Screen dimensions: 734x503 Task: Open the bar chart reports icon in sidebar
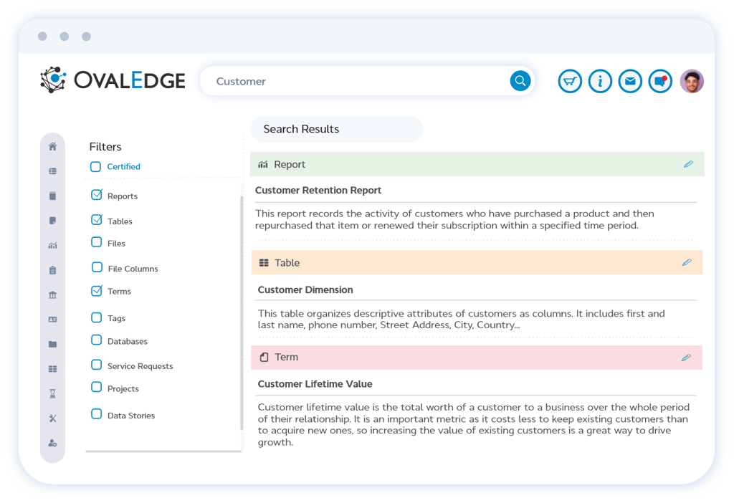tap(52, 245)
